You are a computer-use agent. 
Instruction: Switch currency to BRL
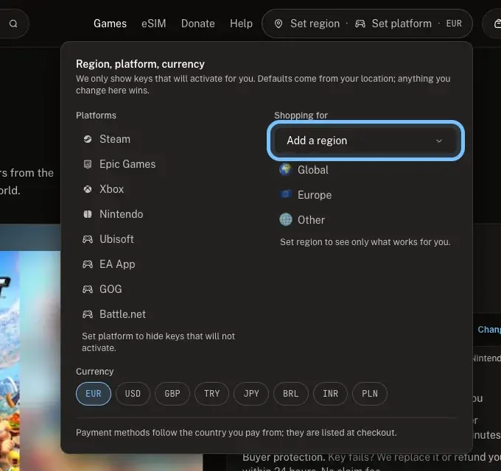(x=291, y=394)
